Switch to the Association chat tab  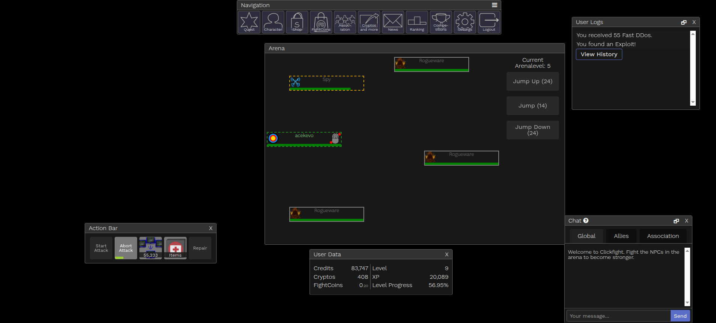[663, 236]
